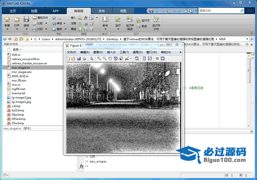Switch to the APP tab
Screen dimensions: 257x180
click(56, 11)
